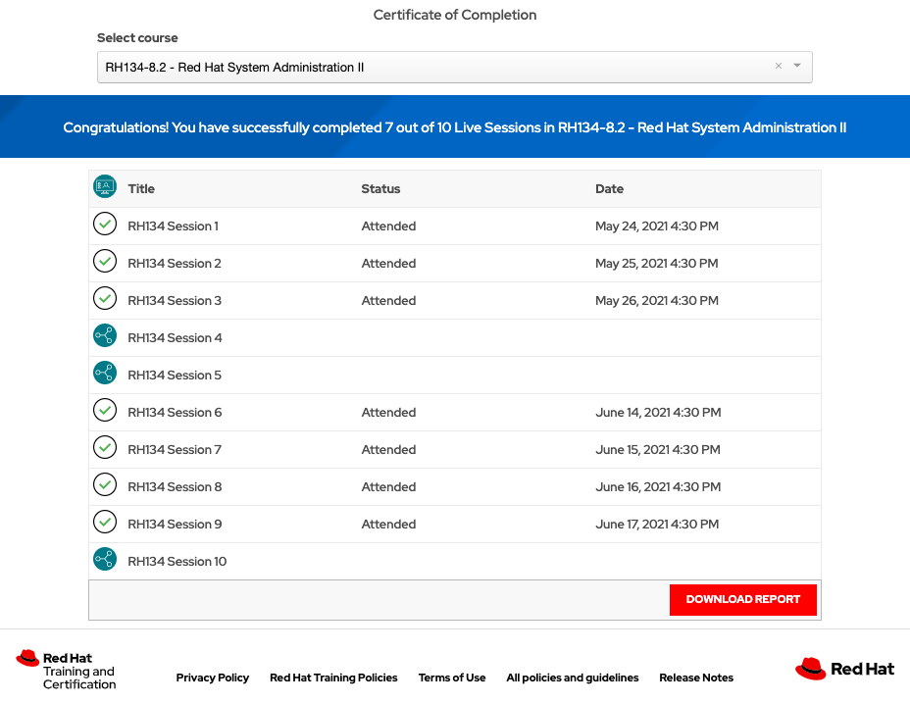The width and height of the screenshot is (910, 703).
Task: Click the green checkmark for RH134 Session 1
Action: [104, 225]
